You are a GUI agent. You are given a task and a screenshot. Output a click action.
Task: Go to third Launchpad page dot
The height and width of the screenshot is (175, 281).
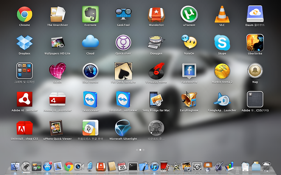144,150
